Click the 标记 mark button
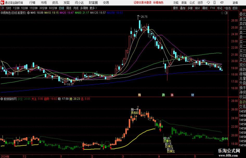This screenshot has width=246, height=158. click(x=220, y=8)
